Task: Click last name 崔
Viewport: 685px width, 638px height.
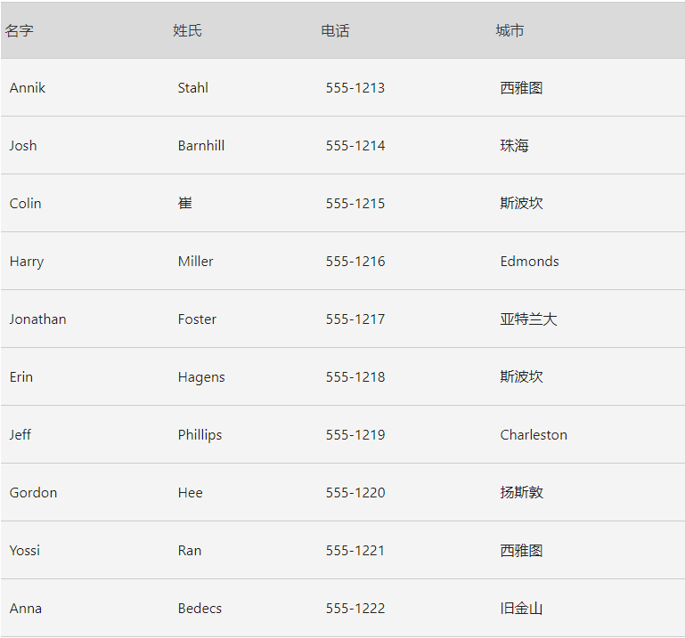Action: click(x=185, y=204)
